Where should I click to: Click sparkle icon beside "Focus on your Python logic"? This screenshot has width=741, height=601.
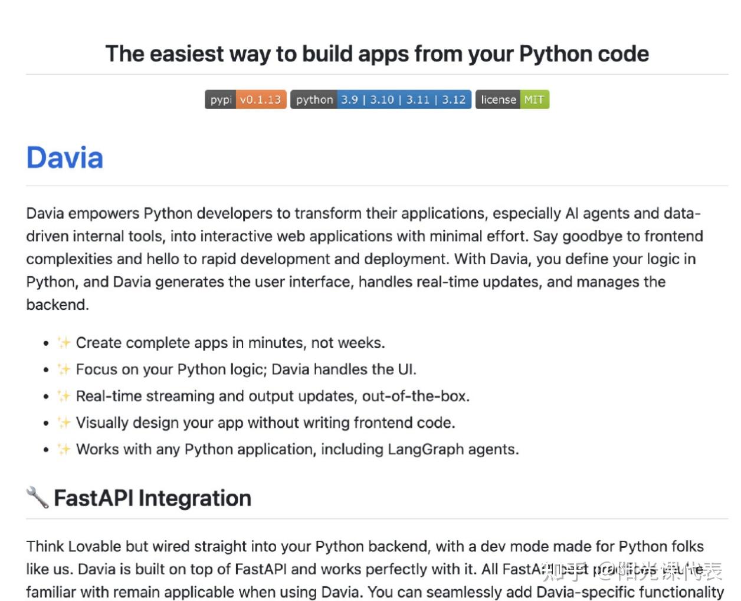[x=64, y=369]
